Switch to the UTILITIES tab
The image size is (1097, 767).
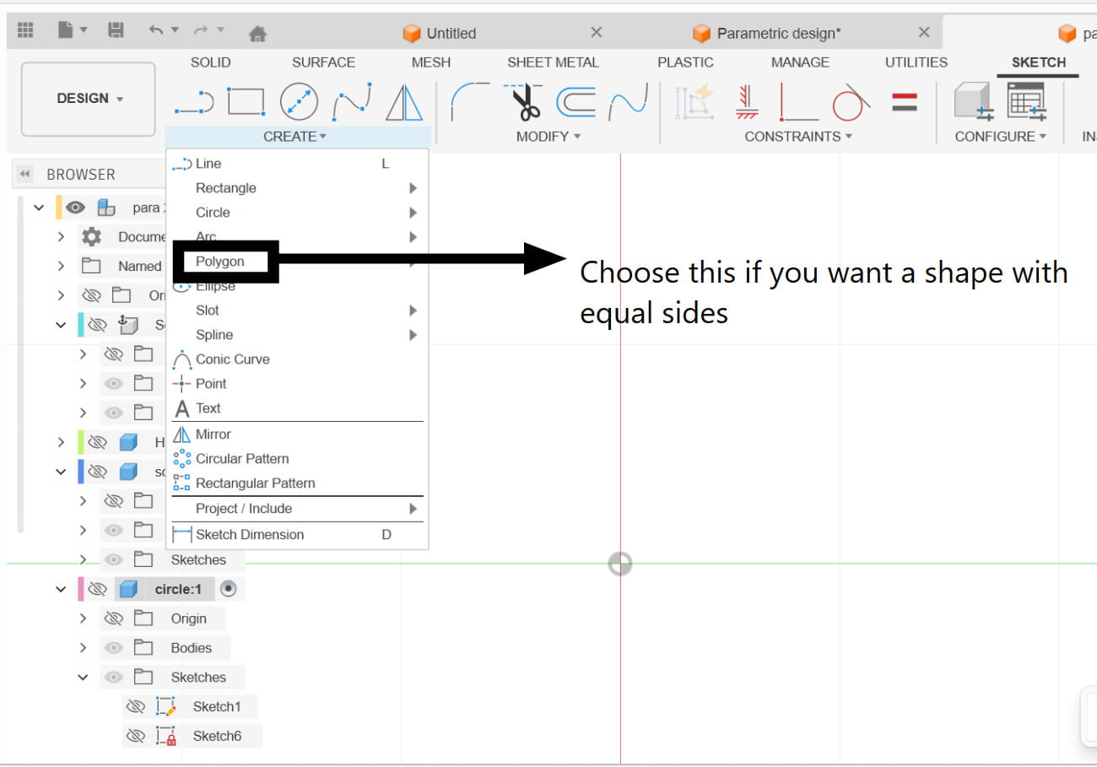(x=916, y=62)
